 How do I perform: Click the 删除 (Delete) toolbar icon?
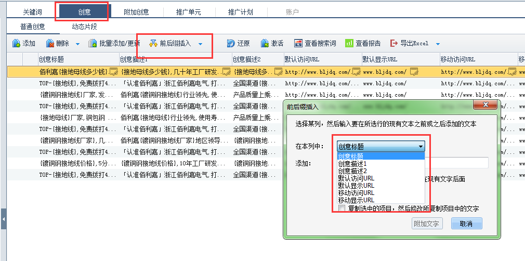click(x=50, y=44)
